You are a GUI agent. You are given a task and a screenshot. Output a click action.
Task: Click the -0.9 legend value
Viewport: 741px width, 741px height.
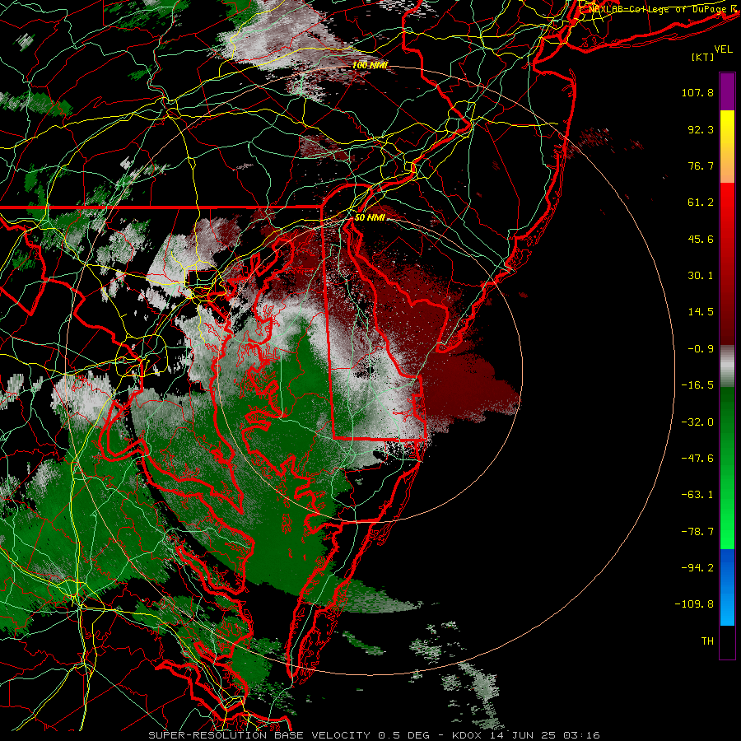pos(701,349)
